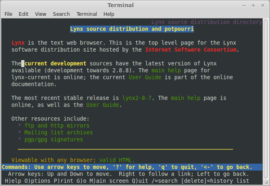Open the View menu
This screenshot has width=270, height=186.
pos(40,14)
